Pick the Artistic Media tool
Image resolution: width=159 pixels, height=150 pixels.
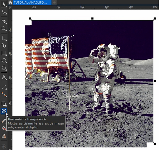tap(4, 46)
